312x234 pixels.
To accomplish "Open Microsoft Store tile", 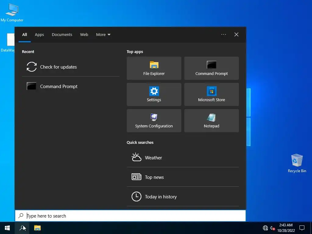I will click(x=211, y=94).
